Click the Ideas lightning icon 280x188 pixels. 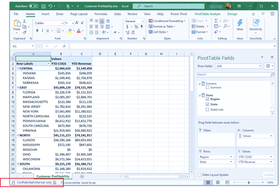coord(240,23)
